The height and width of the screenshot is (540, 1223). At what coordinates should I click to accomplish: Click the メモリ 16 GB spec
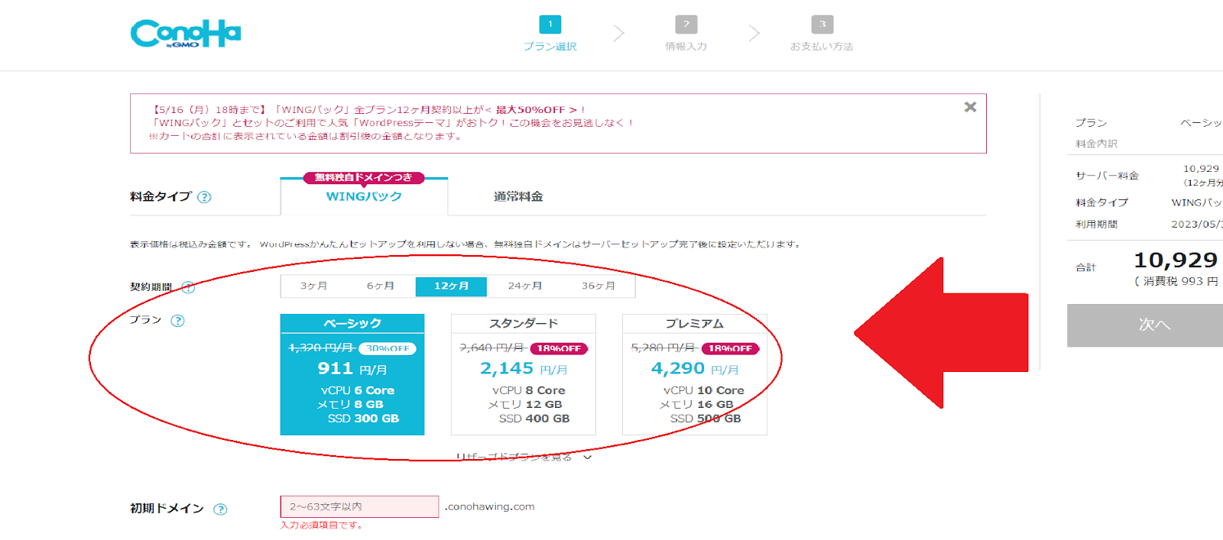(x=696, y=404)
